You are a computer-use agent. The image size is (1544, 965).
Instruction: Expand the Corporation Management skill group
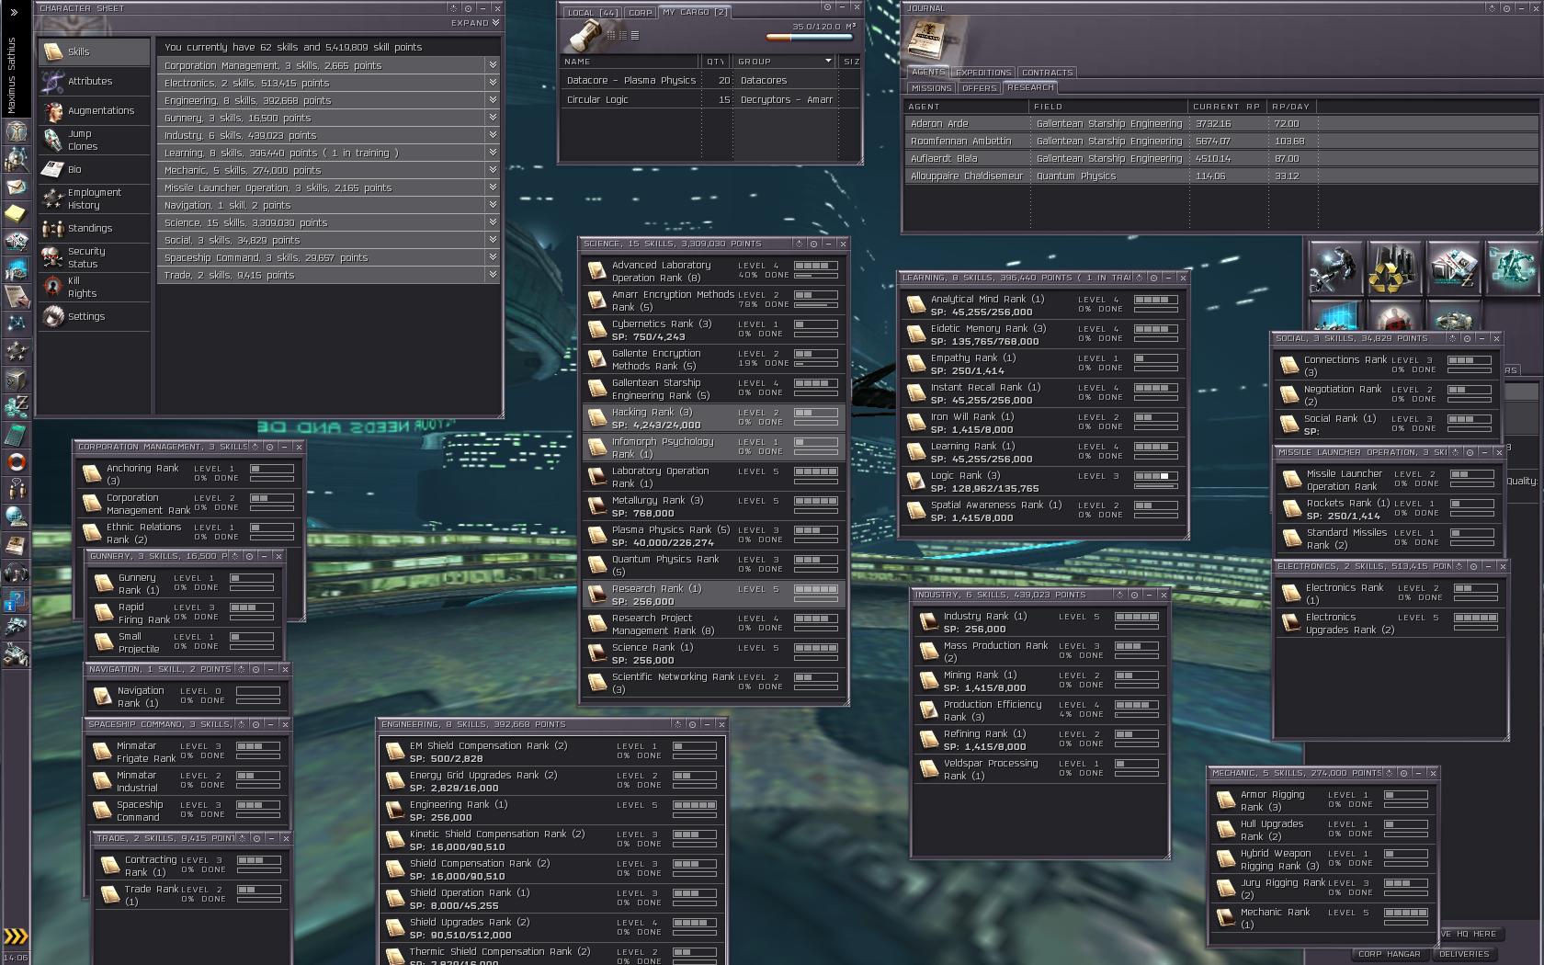click(x=493, y=65)
